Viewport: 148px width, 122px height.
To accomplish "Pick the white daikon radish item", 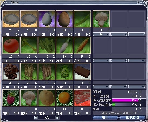I will (65, 45).
